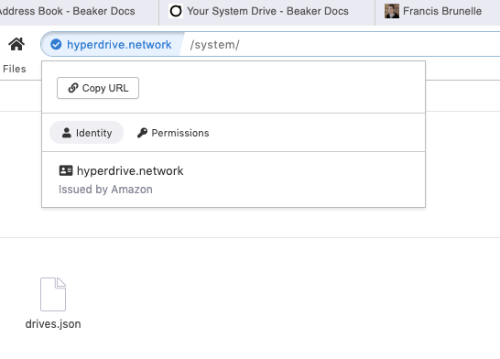This screenshot has height=359, width=500.
Task: Click the circle favicon on System Drive tab
Action: [176, 11]
